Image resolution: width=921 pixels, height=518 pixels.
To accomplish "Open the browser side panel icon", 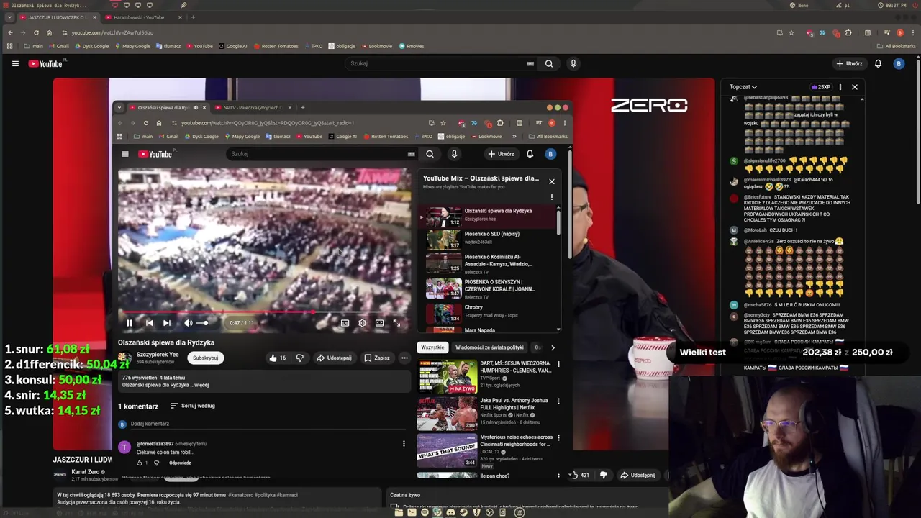I will (868, 32).
